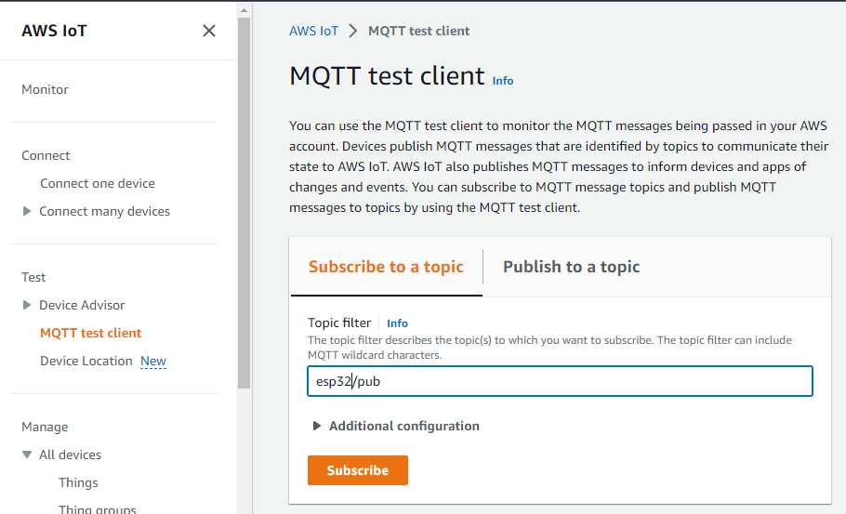The height and width of the screenshot is (514, 846).
Task: Open Info link beside MQTT test client heading
Action: click(503, 81)
